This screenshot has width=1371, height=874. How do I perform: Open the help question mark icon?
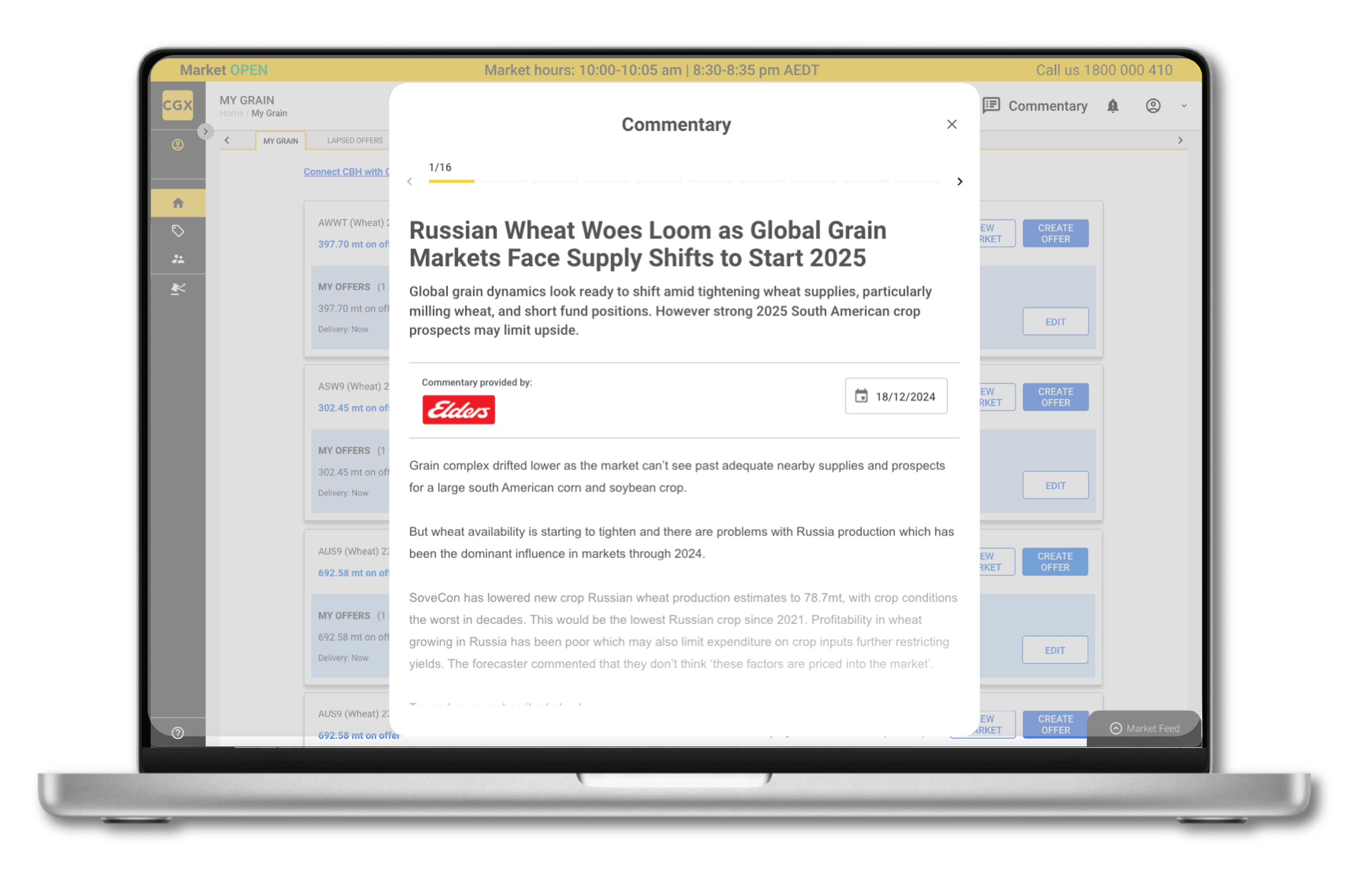(178, 733)
